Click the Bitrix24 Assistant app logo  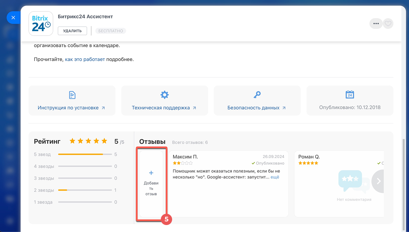[x=41, y=24]
